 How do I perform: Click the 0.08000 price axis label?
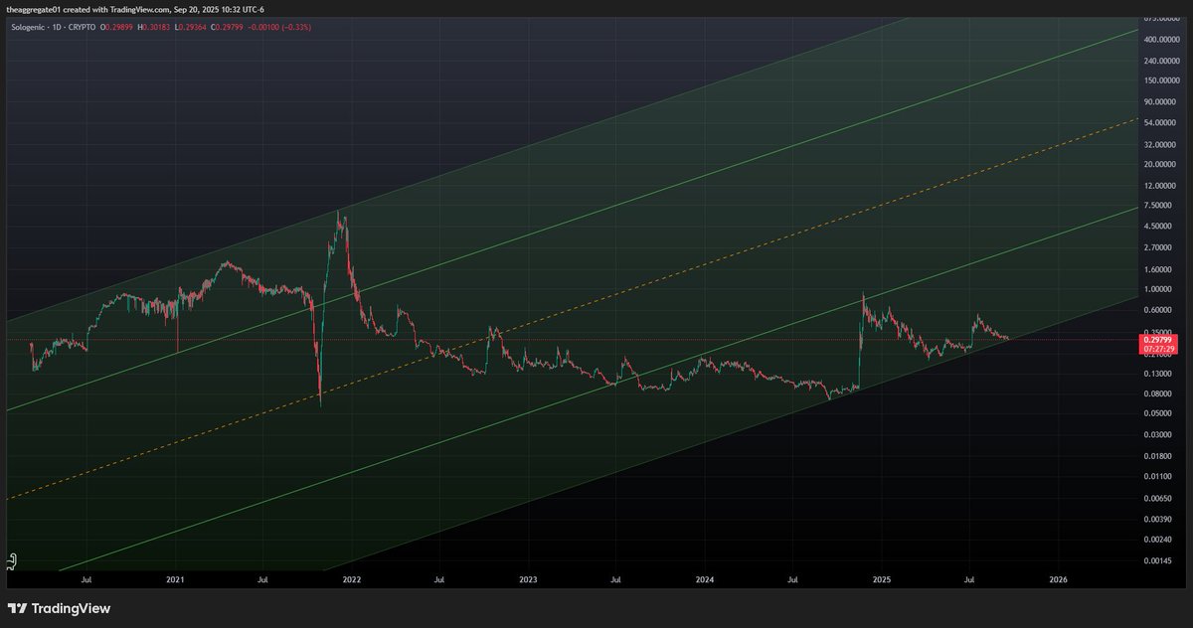(1160, 393)
